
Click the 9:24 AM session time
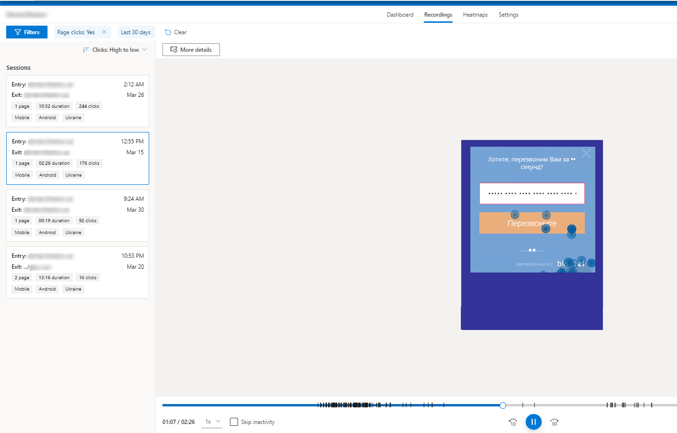click(134, 199)
